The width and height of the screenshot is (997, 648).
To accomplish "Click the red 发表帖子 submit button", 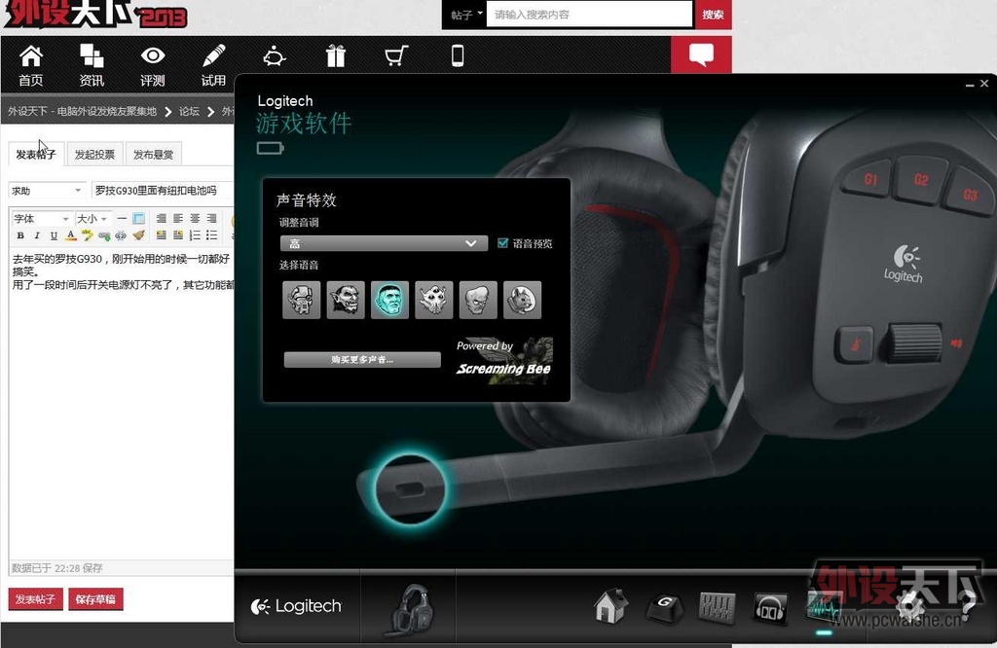I will 36,599.
